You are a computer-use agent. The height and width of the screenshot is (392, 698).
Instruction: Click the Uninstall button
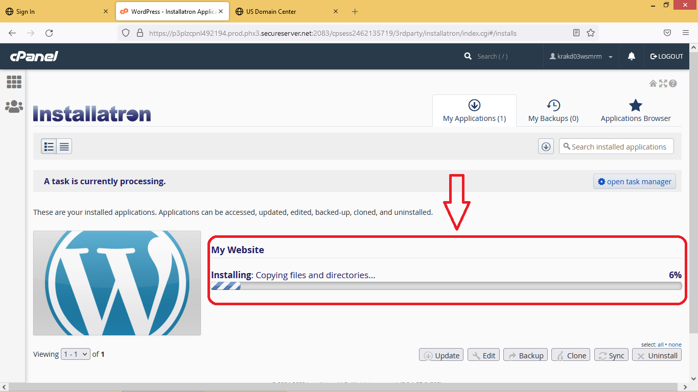click(x=657, y=355)
